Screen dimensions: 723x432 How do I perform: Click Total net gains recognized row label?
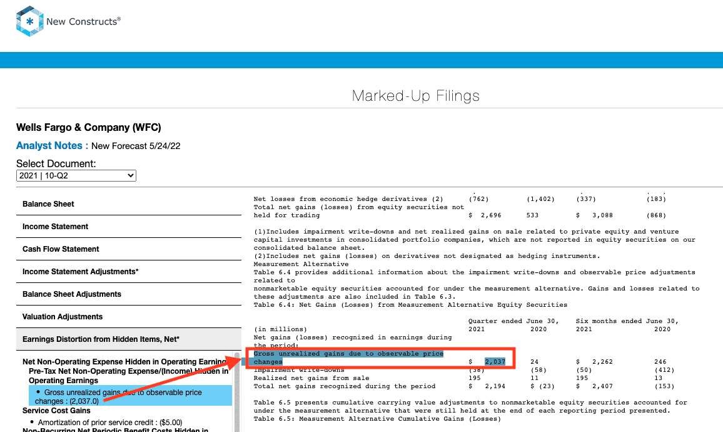click(x=345, y=386)
